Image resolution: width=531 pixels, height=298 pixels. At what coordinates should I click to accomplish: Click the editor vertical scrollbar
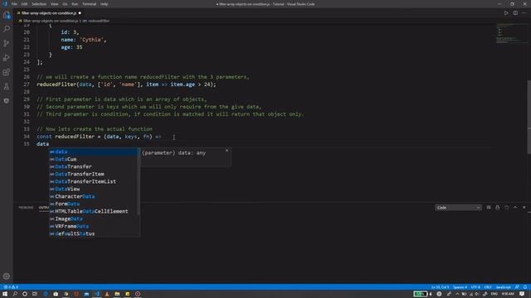[529, 117]
